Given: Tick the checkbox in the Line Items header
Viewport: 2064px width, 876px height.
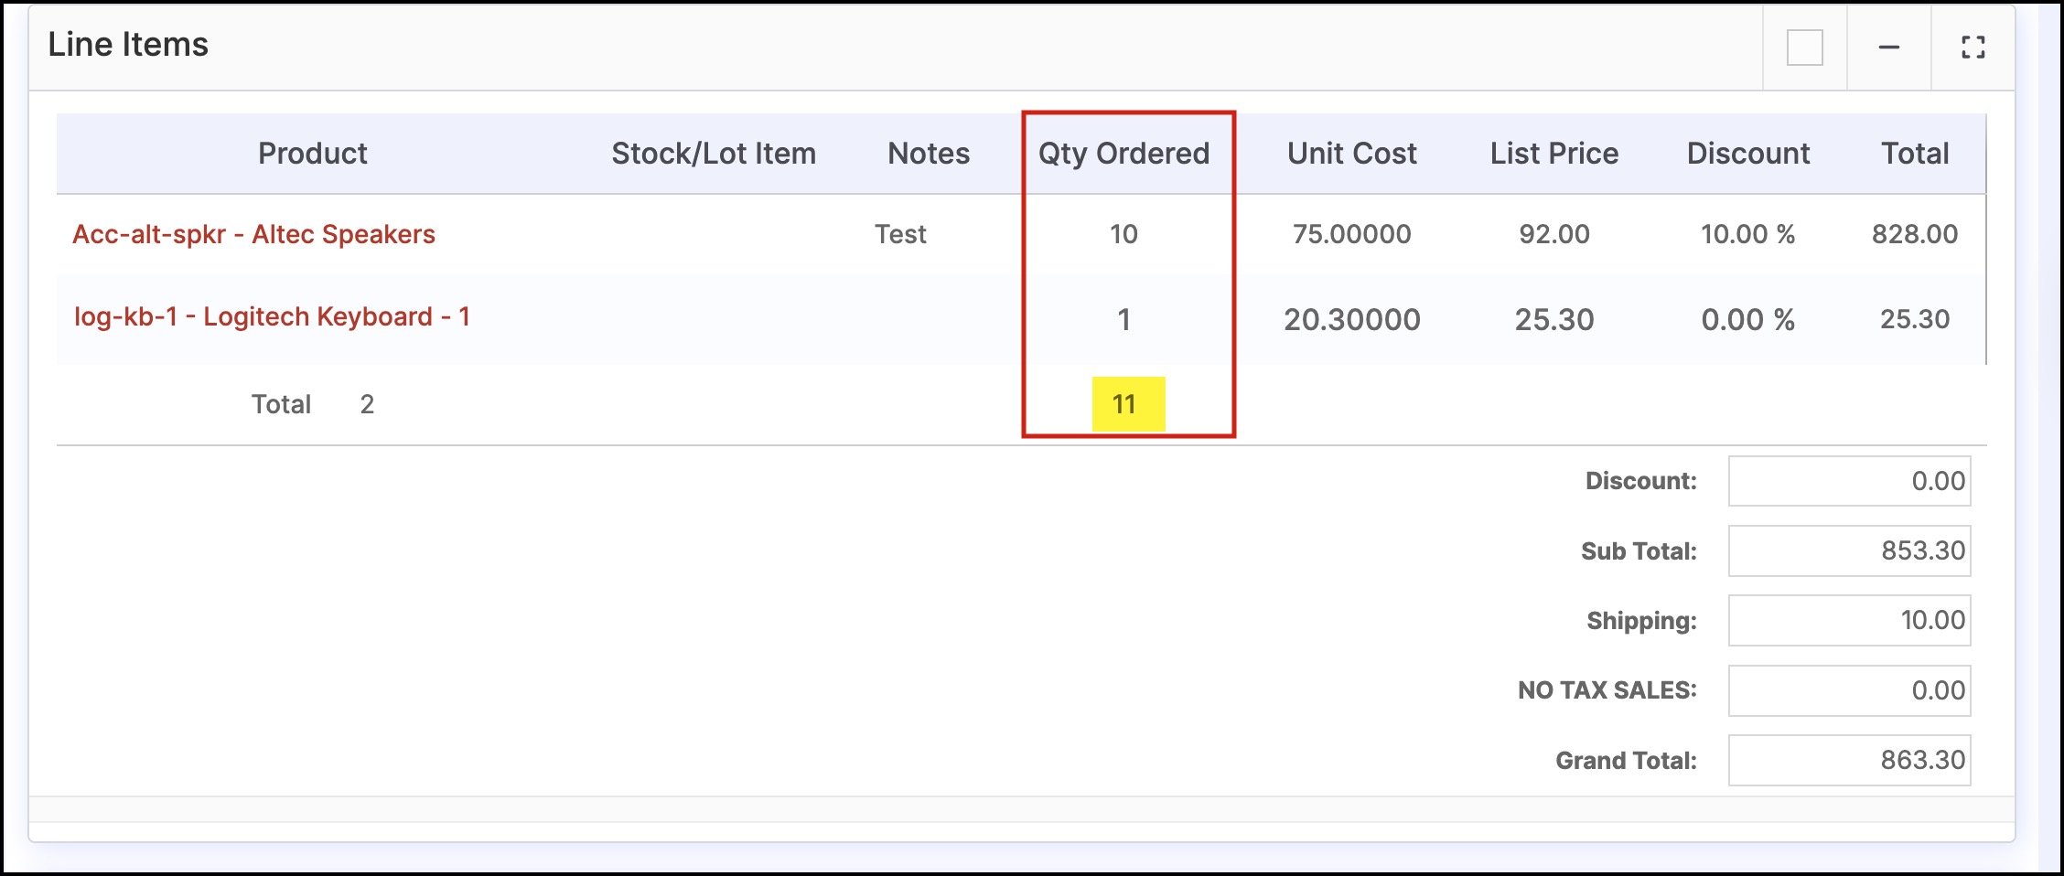Looking at the screenshot, I should (x=1805, y=47).
